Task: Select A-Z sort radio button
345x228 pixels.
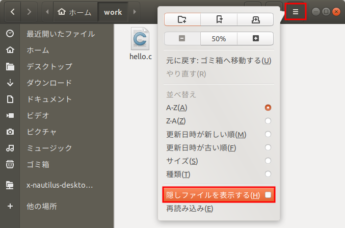Action: coord(268,108)
